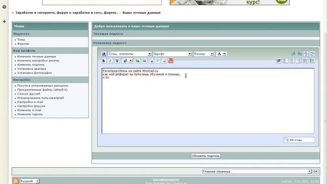The image size is (327, 184).
Task: Click the insert YouTube video icon
Action: [171, 61]
